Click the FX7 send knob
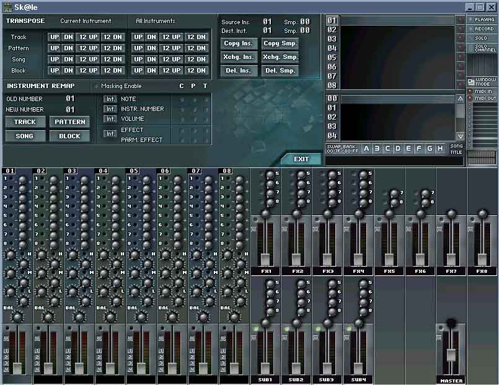Viewport: 499px width, 385px height. [451, 214]
